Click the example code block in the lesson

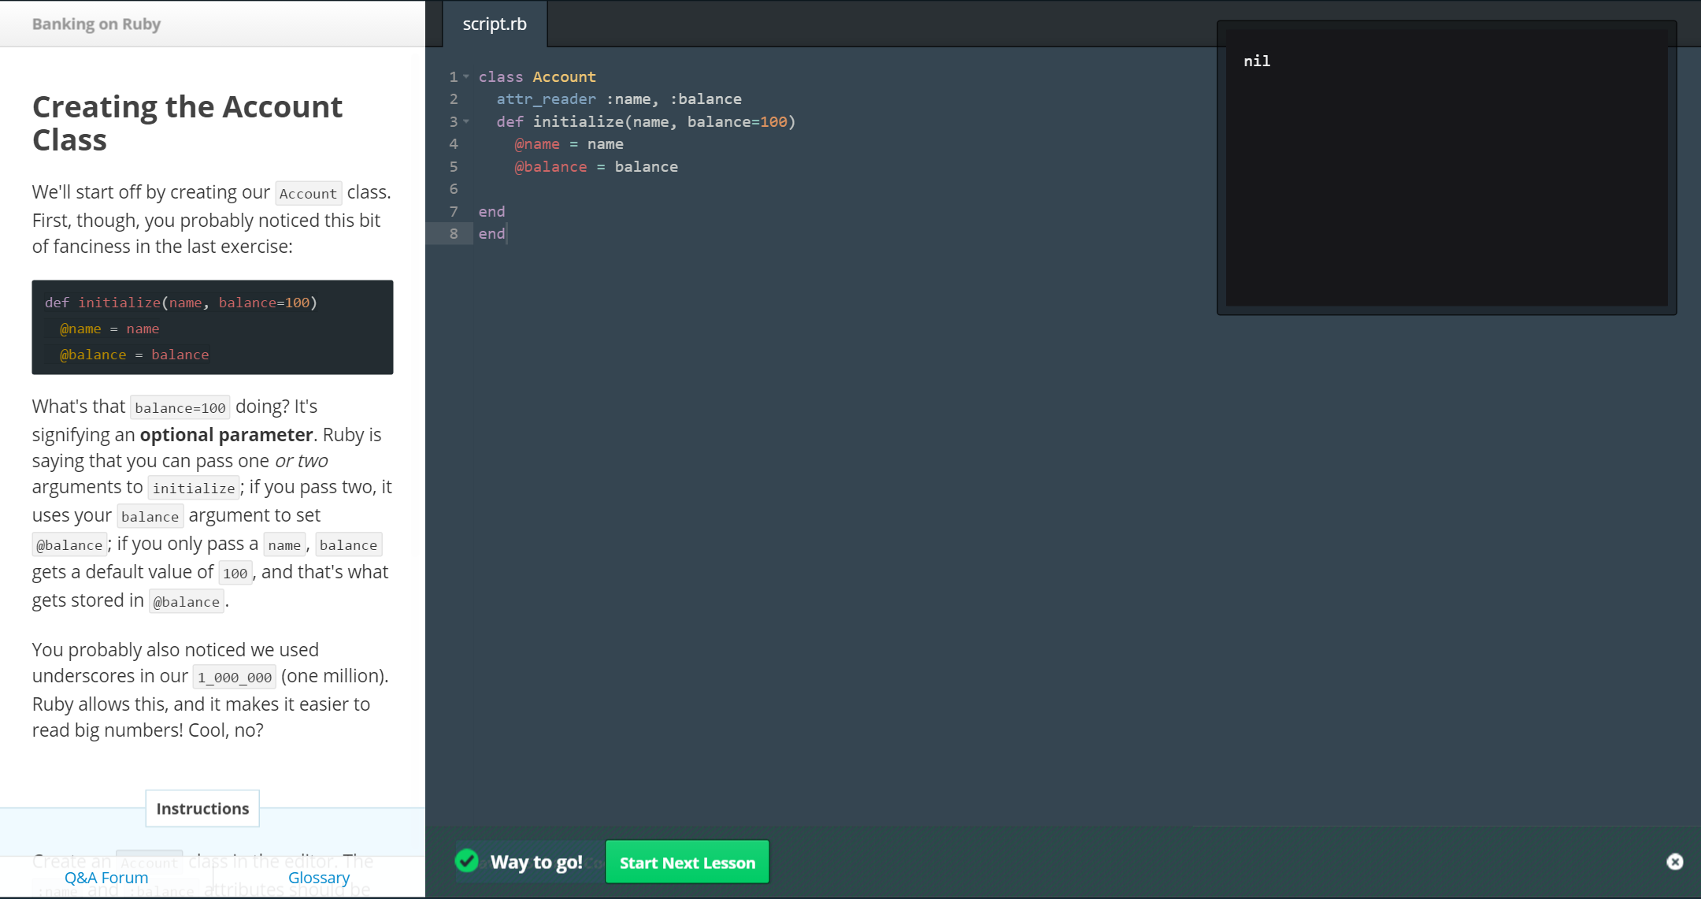click(x=213, y=328)
